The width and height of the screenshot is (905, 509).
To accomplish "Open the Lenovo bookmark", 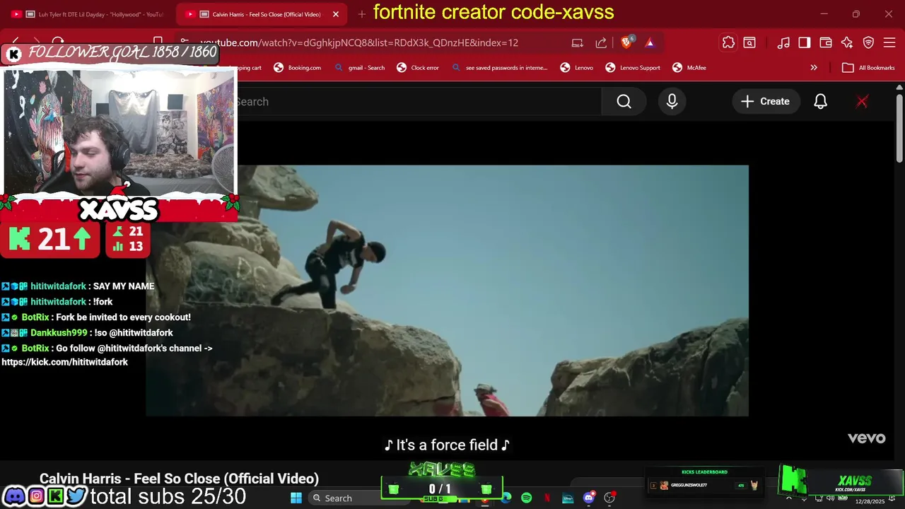I will (576, 68).
